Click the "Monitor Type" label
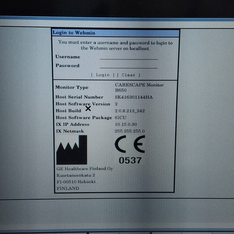Viewport: 234px width, 234px height. [x=72, y=88]
